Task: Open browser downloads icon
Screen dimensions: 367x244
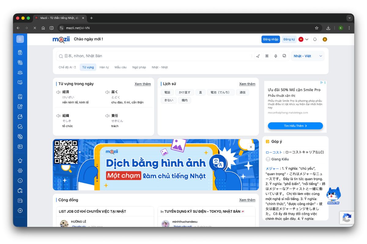Action: pyautogui.click(x=328, y=28)
